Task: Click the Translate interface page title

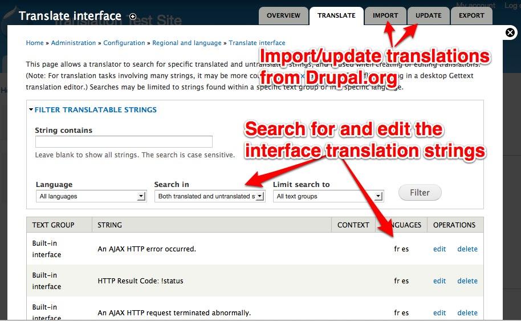Action: point(70,16)
